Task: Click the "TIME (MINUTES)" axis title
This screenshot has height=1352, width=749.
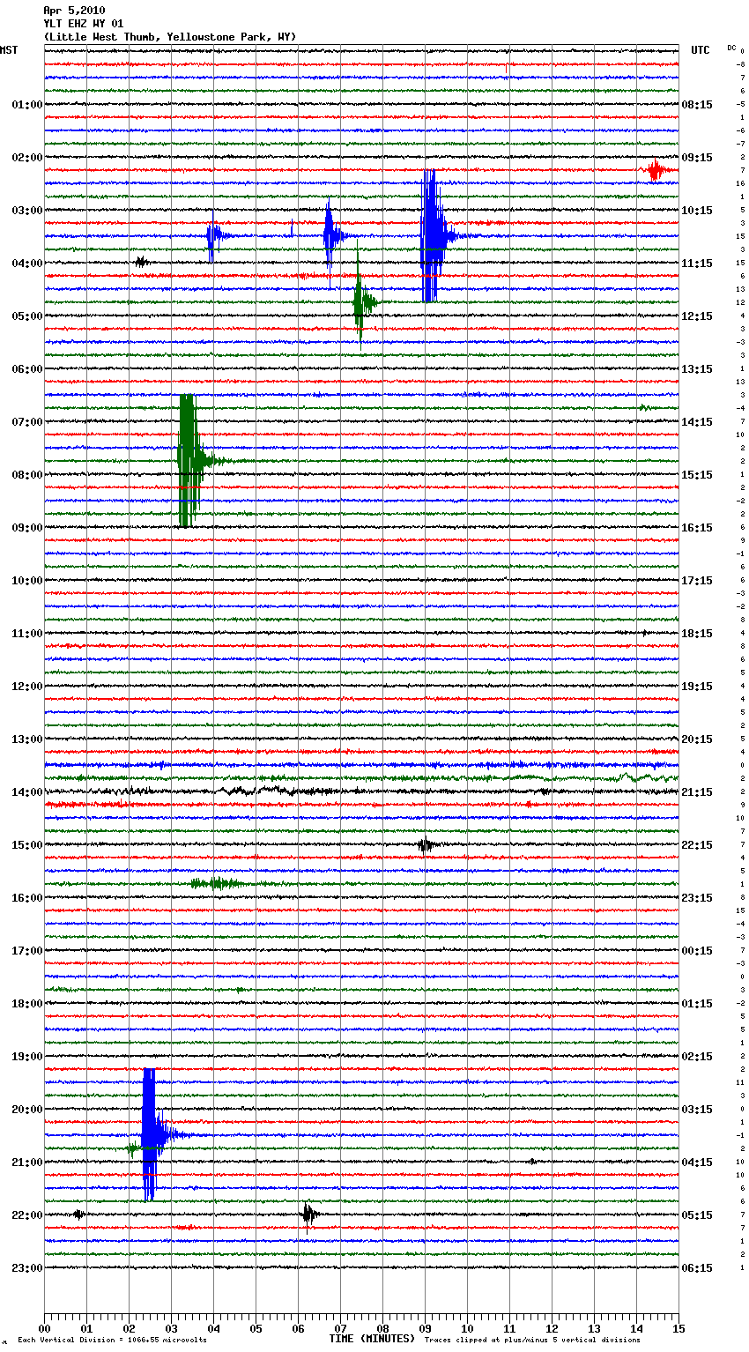Action: pos(372,1339)
